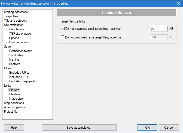Screen dimensions: 183x133
Task: Select Destination folder under Save
Action: [x=20, y=51]
